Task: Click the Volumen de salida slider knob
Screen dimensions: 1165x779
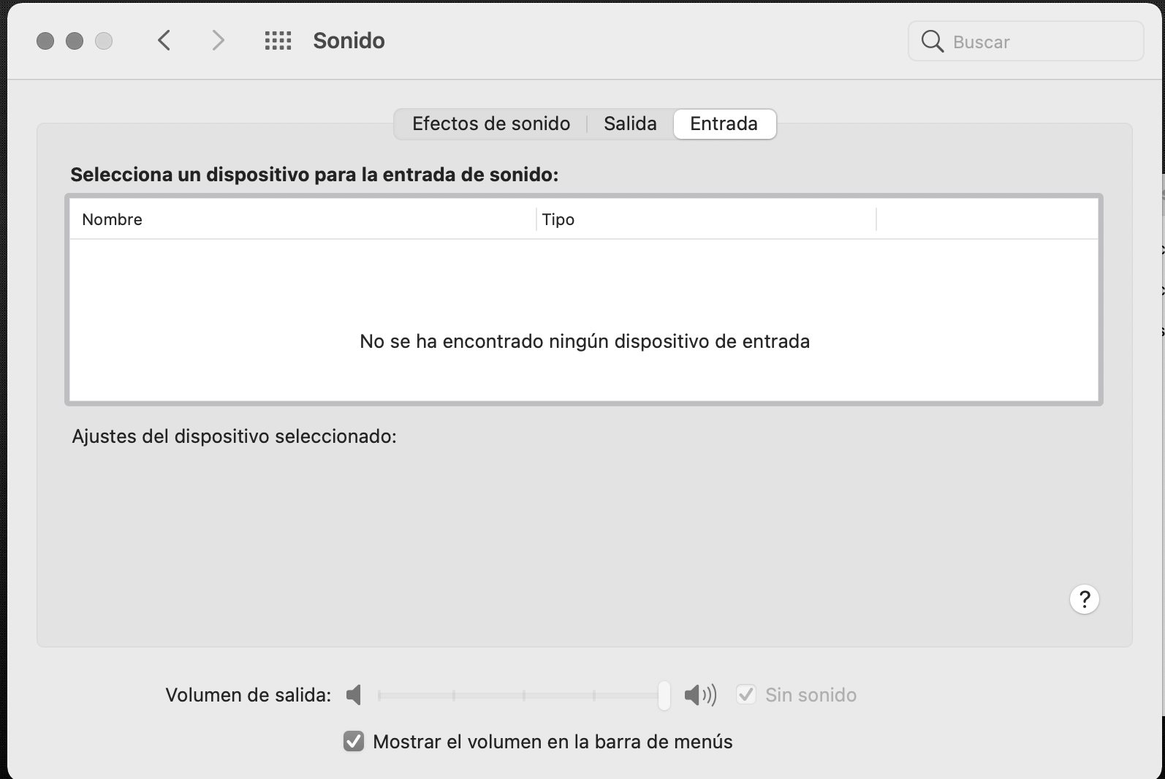Action: [664, 695]
